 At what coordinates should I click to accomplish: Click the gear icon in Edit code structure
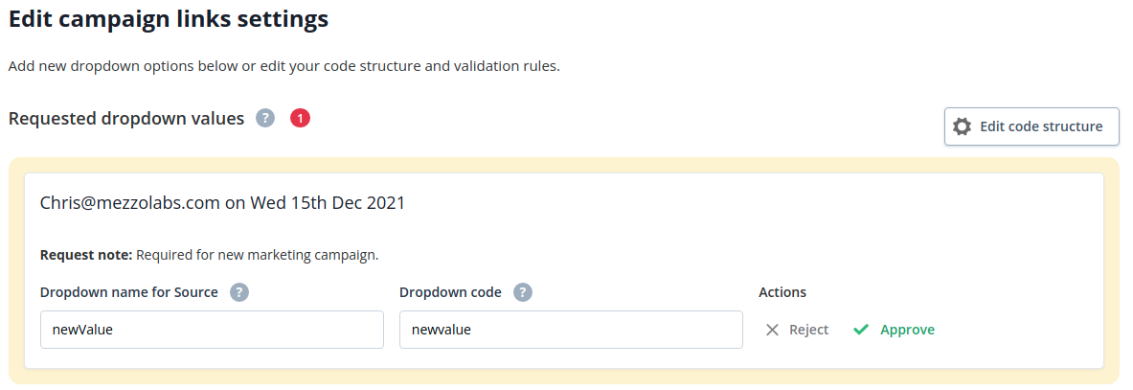962,126
